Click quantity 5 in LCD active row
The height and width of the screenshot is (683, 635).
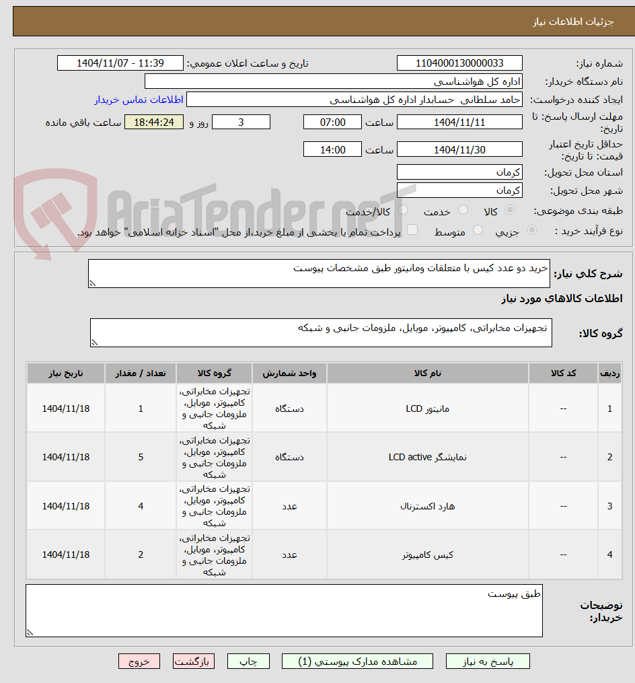(x=140, y=457)
